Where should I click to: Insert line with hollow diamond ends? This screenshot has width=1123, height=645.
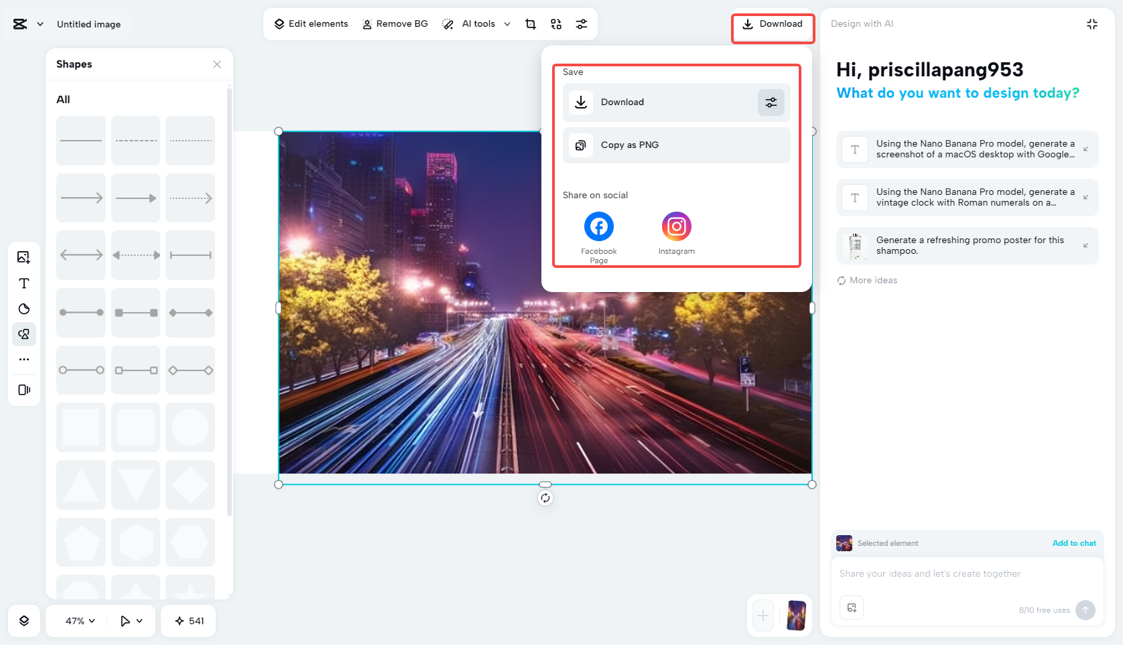190,370
